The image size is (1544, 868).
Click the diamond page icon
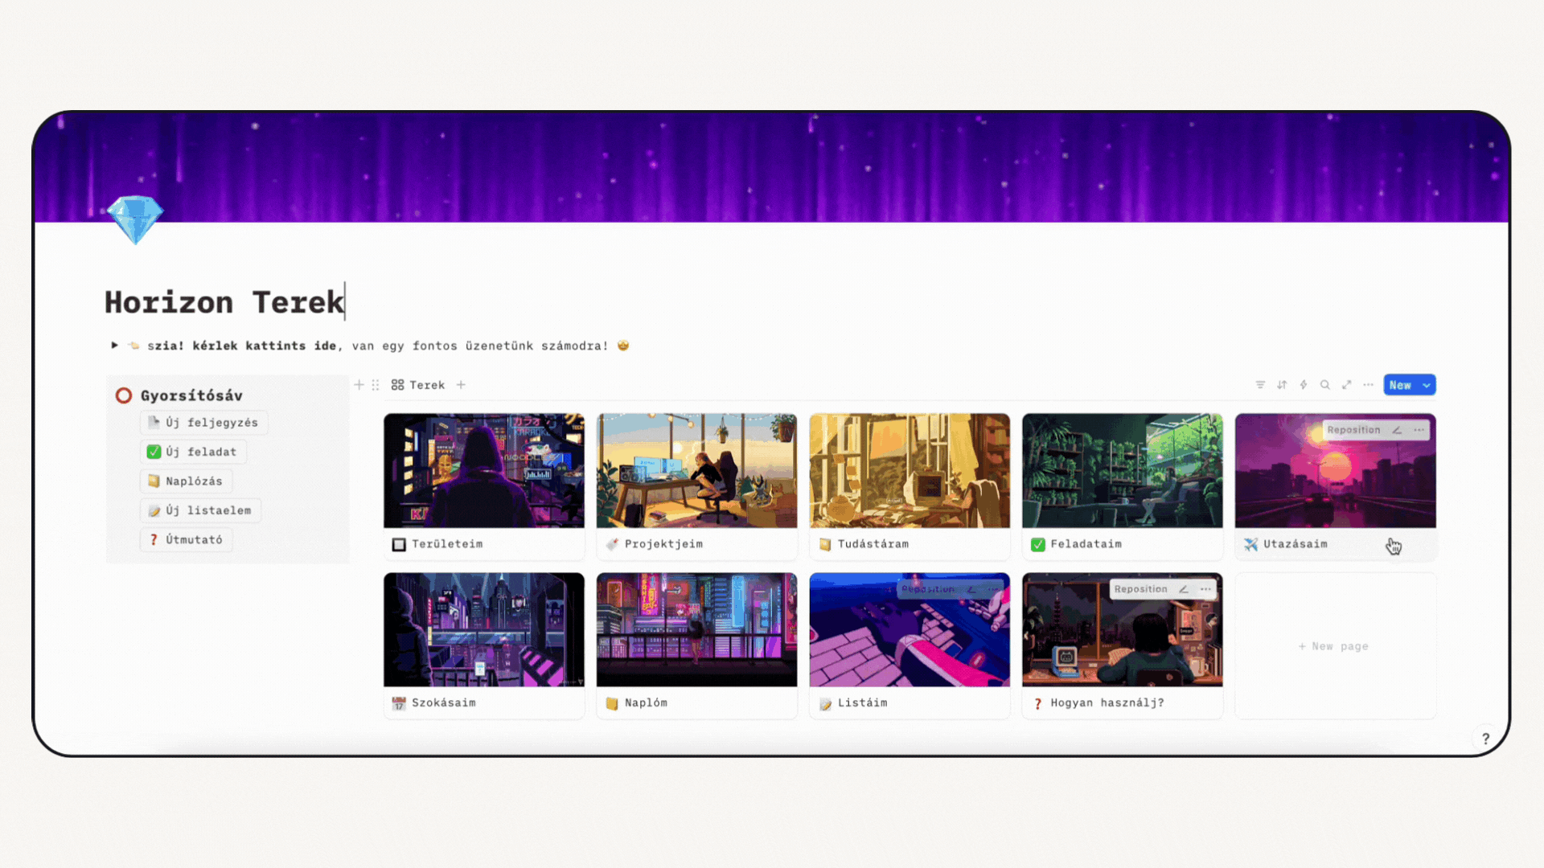point(135,219)
